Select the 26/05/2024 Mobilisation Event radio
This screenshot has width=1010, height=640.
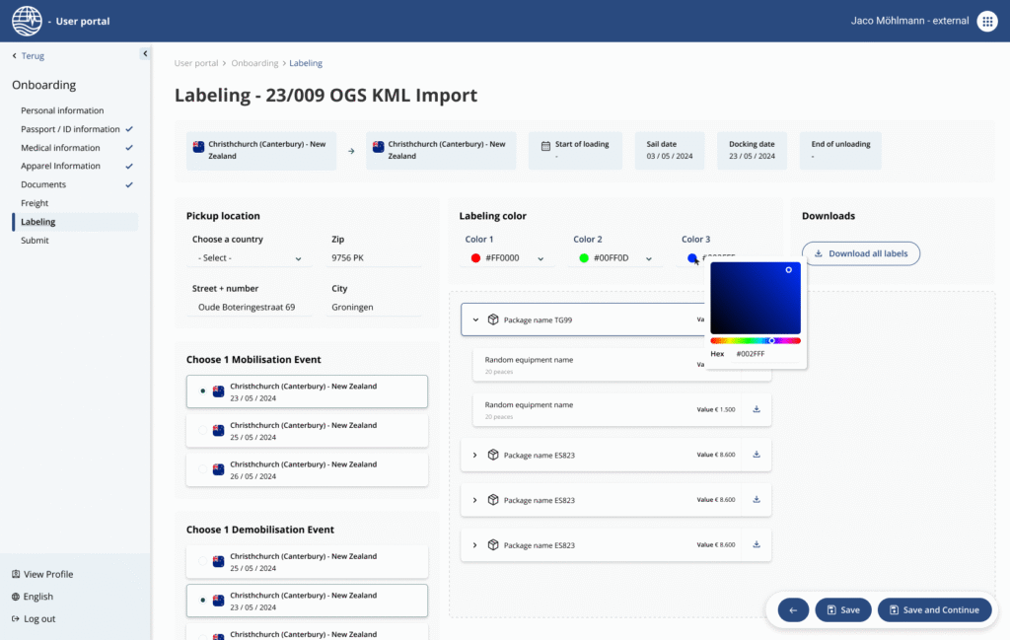(x=204, y=469)
